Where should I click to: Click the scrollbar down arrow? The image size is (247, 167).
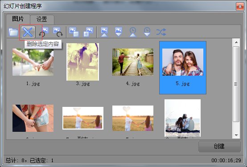click(x=236, y=135)
